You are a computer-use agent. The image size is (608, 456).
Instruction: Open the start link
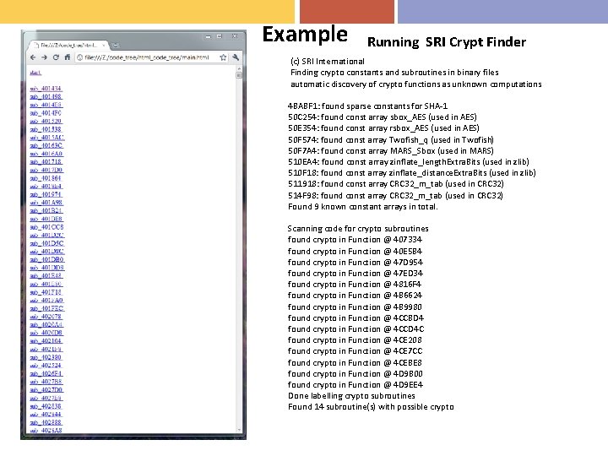coord(35,73)
